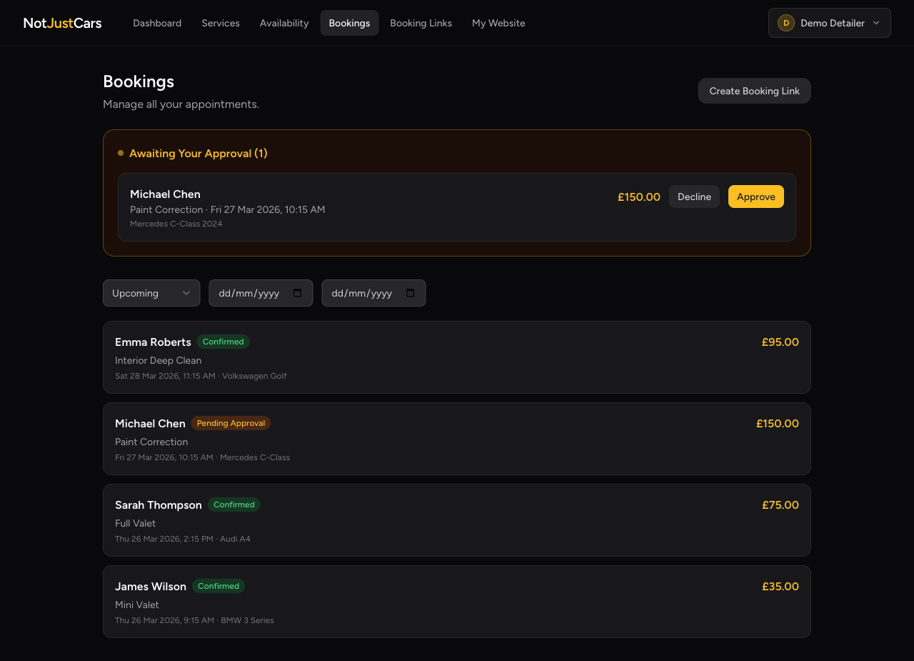
Task: Click the chevron on the Upcoming selector
Action: coord(185,293)
